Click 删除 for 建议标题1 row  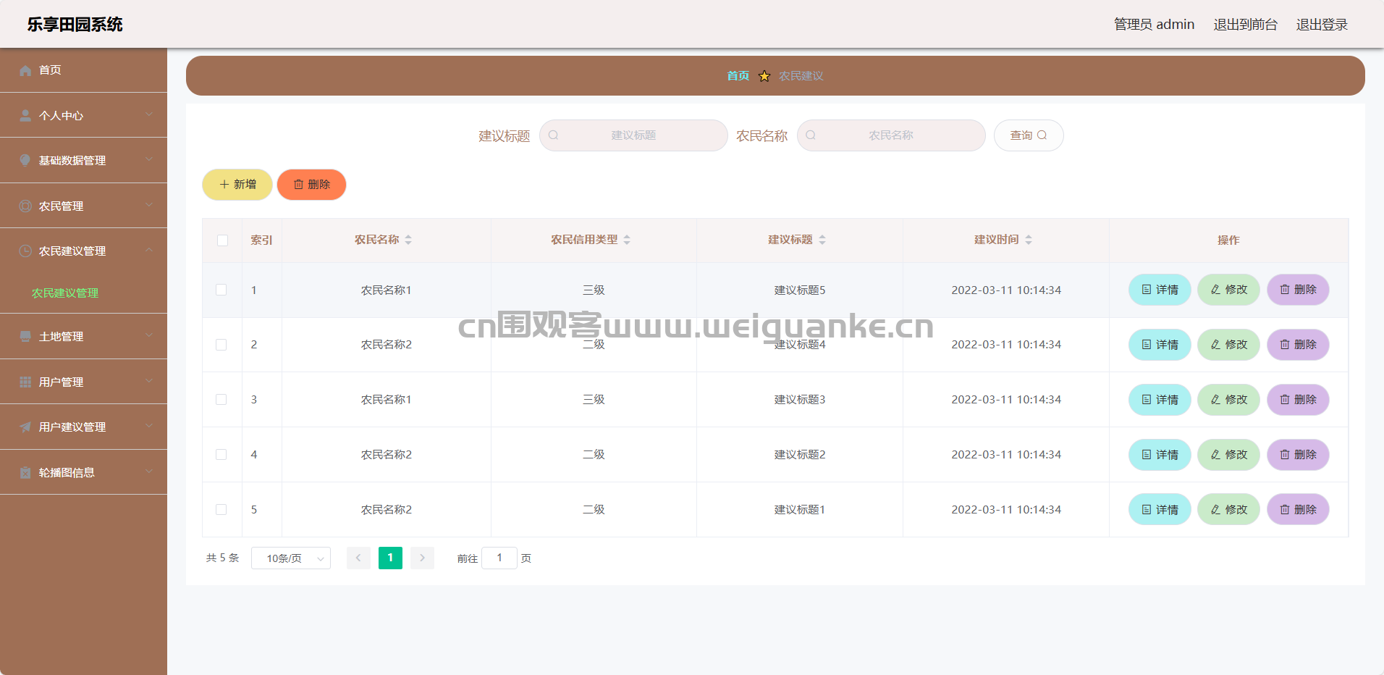[x=1298, y=510]
